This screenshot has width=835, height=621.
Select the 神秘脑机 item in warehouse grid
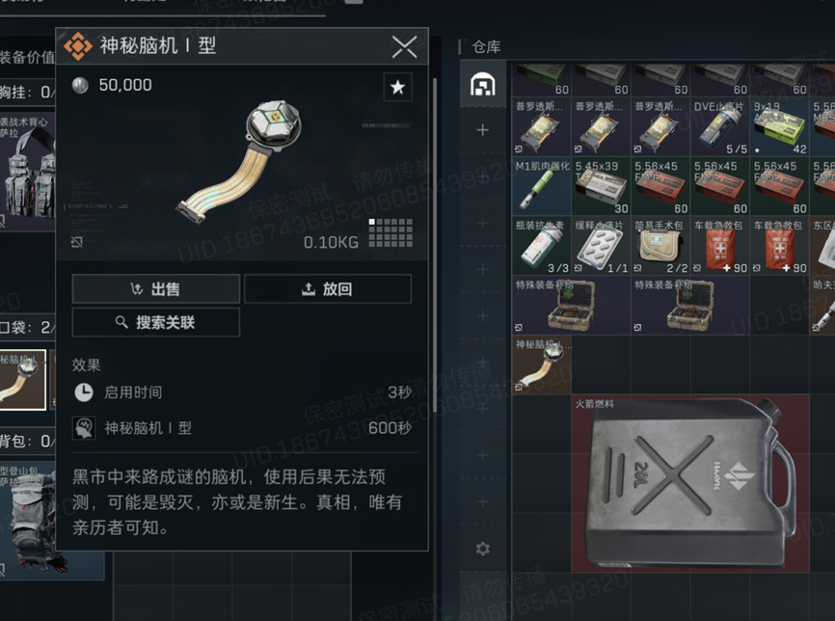pos(542,364)
